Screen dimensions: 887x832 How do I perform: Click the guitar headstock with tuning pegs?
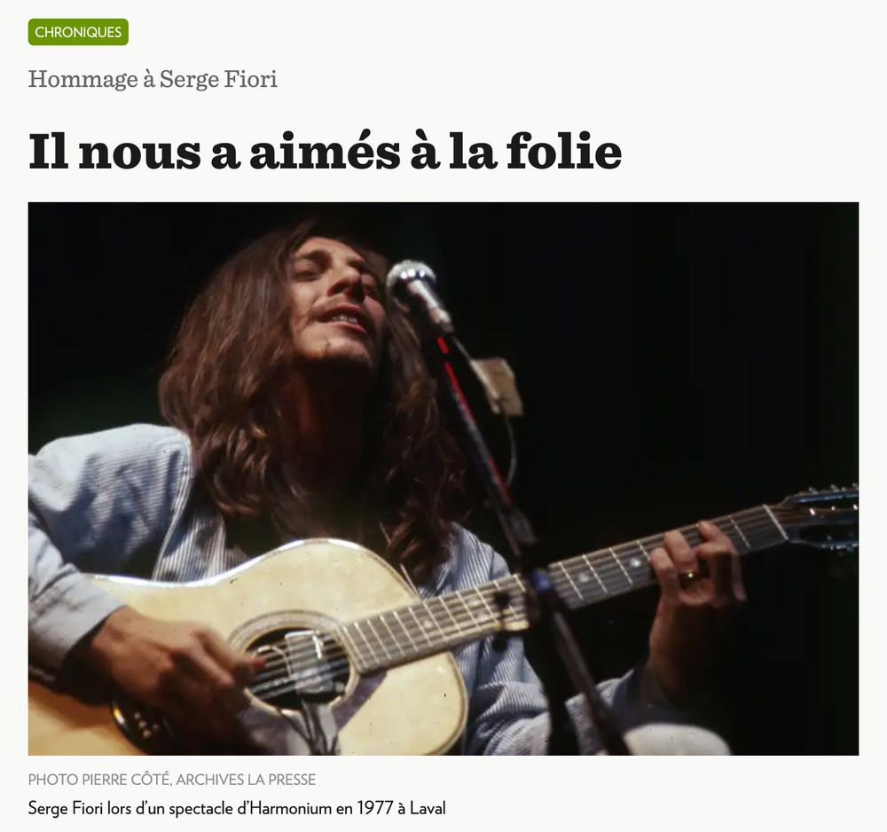[820, 519]
